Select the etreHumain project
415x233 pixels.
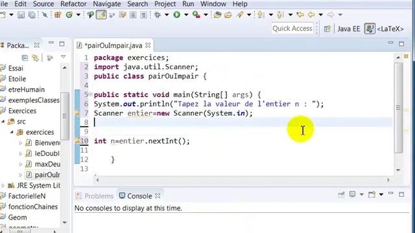click(26, 89)
